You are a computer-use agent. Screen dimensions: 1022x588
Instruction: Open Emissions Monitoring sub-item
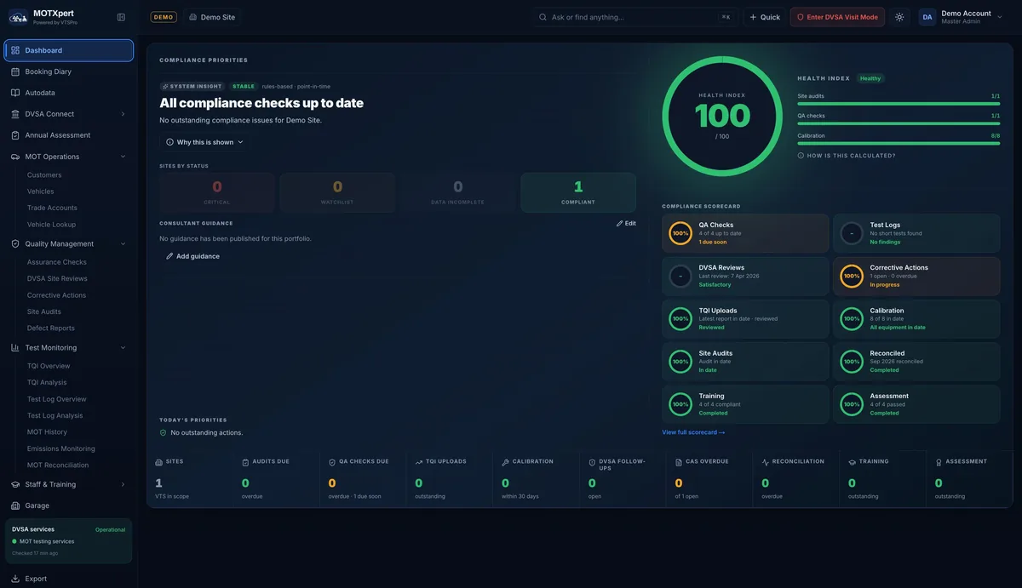click(61, 448)
